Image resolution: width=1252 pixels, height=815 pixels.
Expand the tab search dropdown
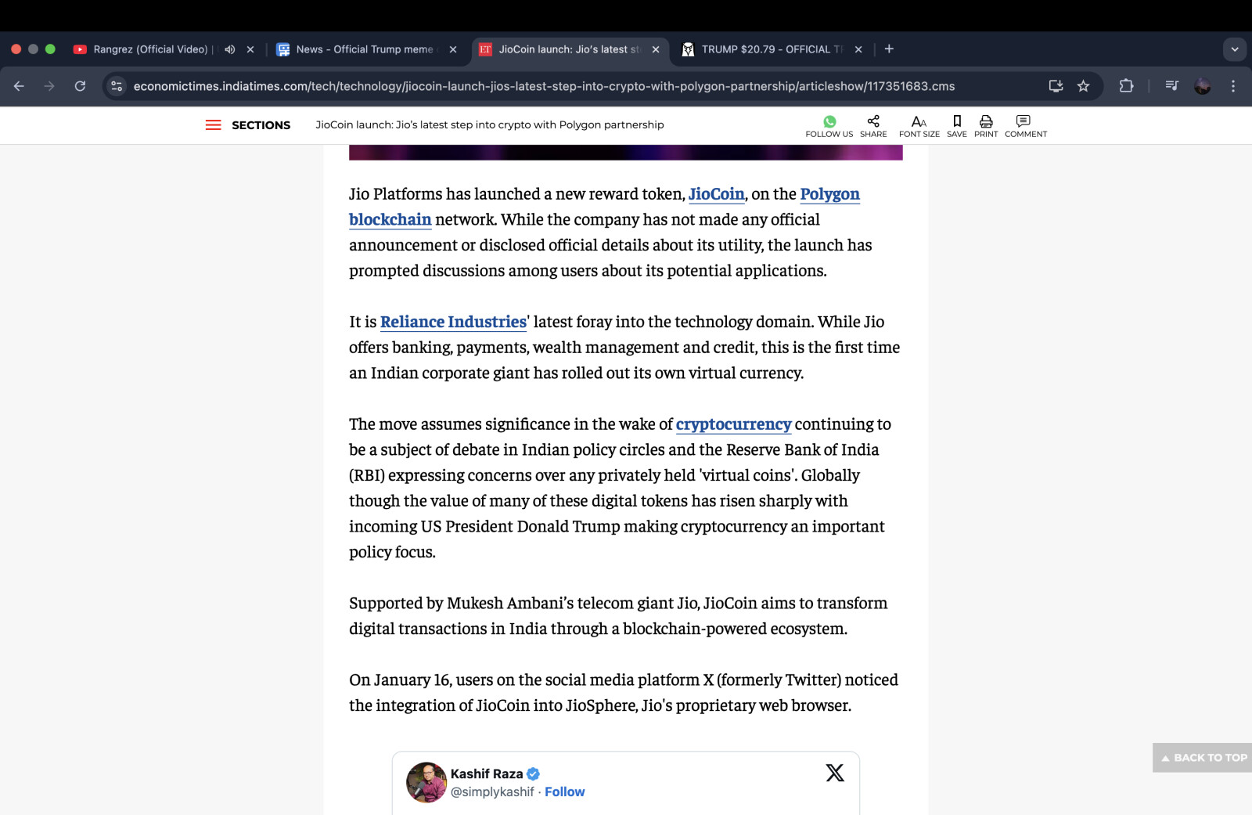pos(1235,49)
